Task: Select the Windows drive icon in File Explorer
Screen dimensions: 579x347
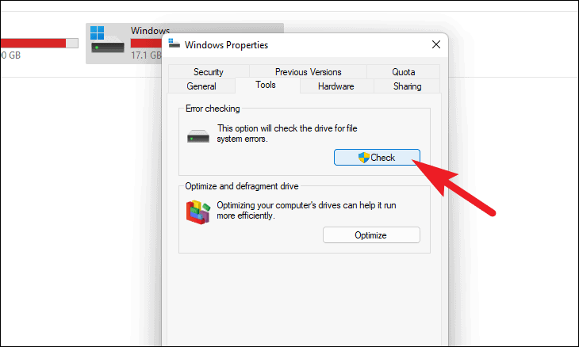Action: click(107, 40)
